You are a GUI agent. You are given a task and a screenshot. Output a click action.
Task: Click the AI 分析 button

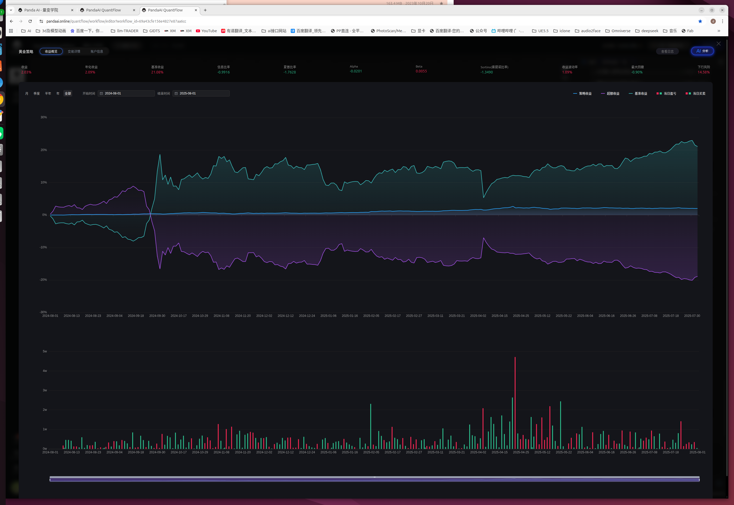click(702, 51)
